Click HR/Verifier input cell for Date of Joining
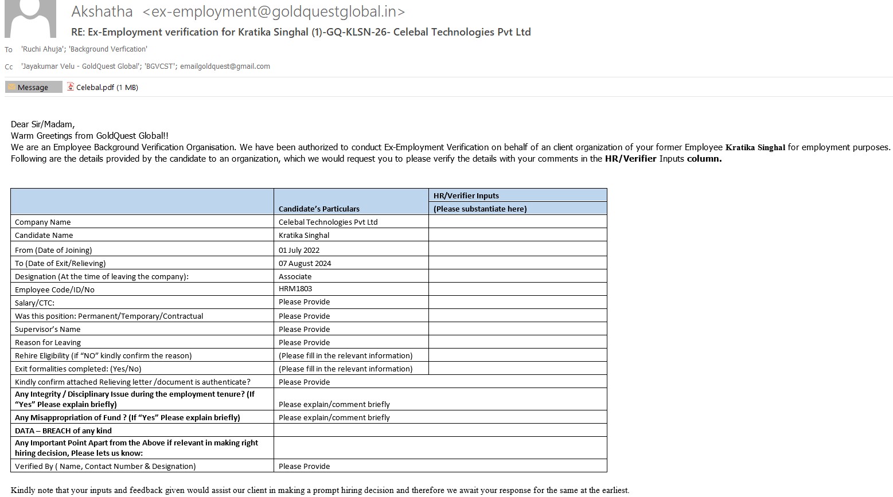Image resolution: width=893 pixels, height=497 pixels. tap(517, 249)
